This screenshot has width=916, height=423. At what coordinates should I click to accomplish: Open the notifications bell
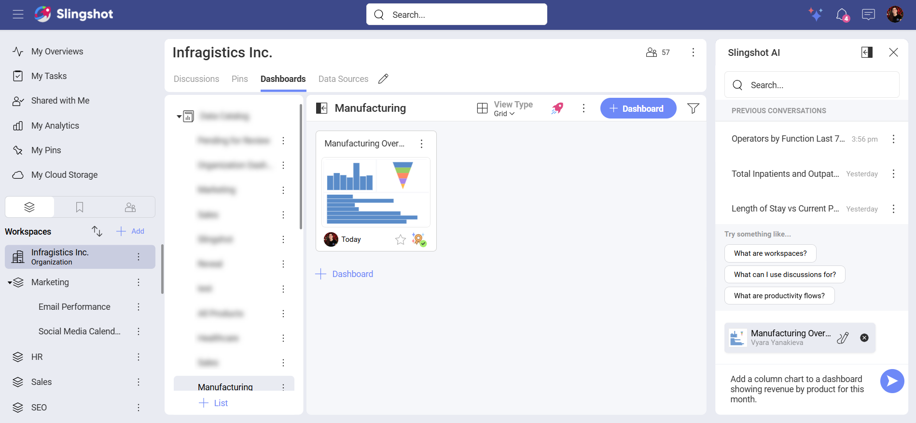click(842, 14)
